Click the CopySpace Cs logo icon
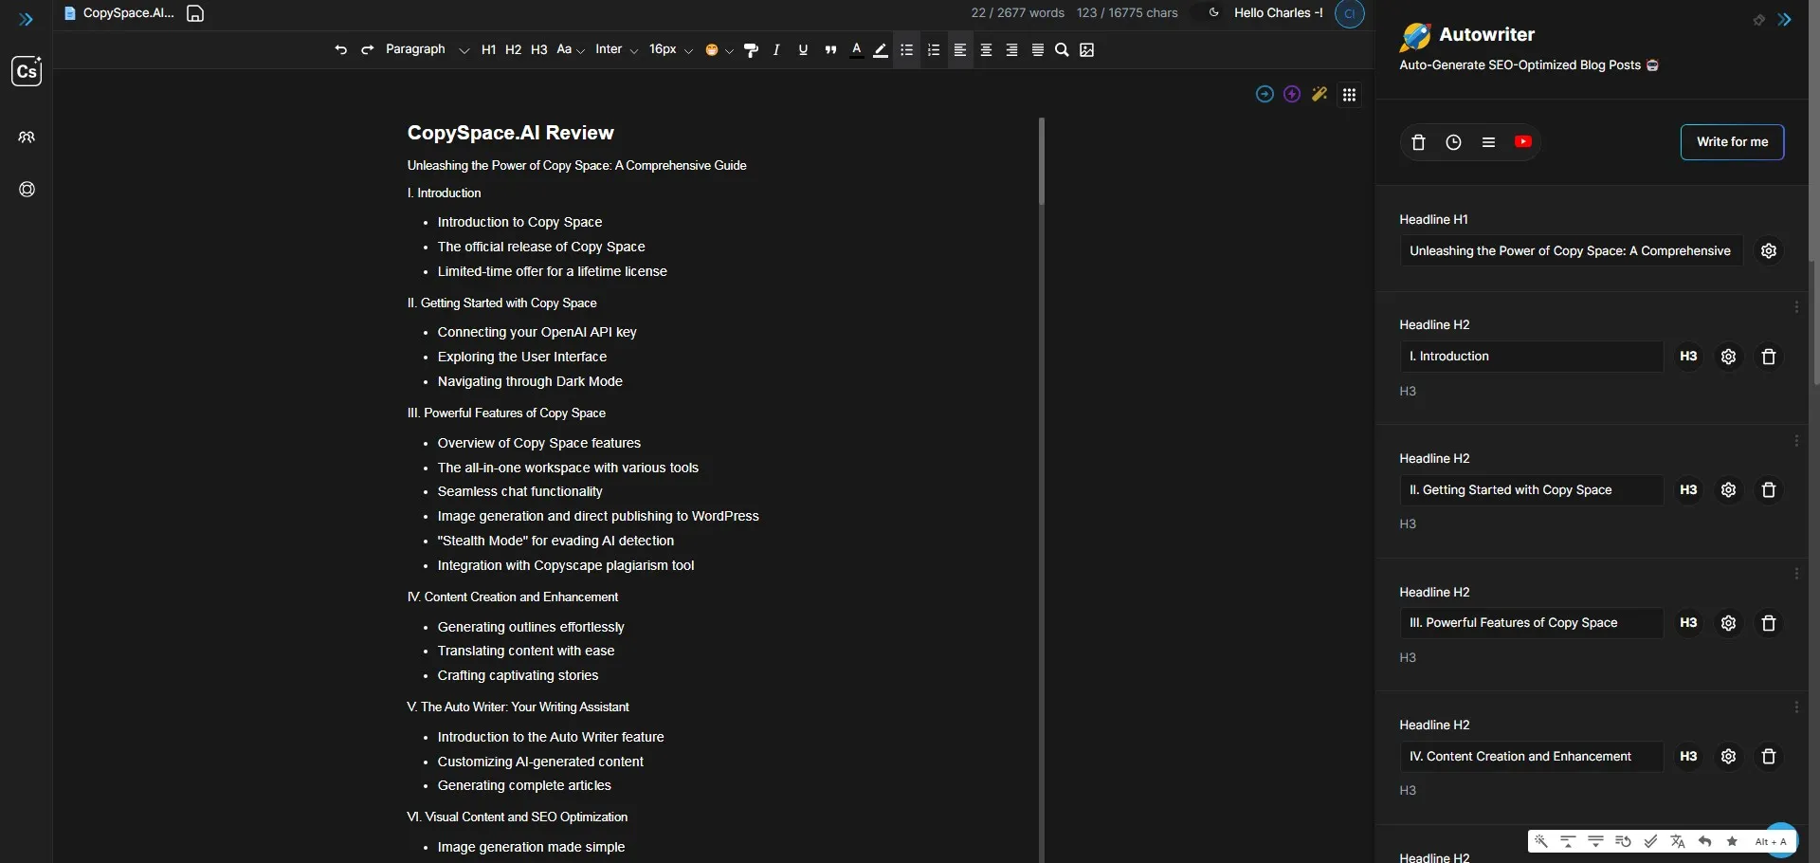Screen dimensions: 1820x863 (27, 71)
